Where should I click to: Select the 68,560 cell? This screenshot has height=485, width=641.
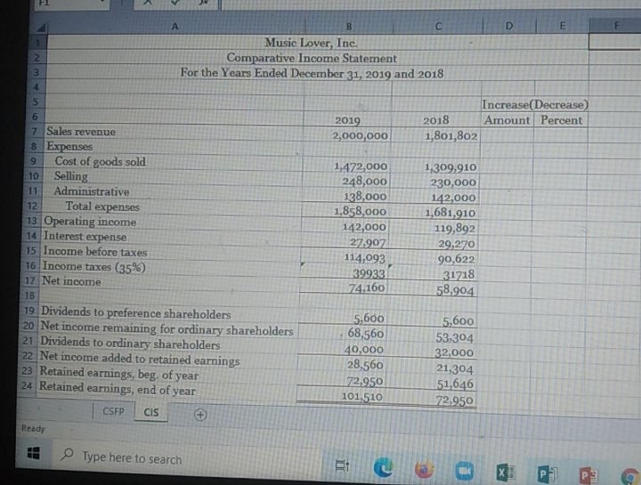point(366,334)
